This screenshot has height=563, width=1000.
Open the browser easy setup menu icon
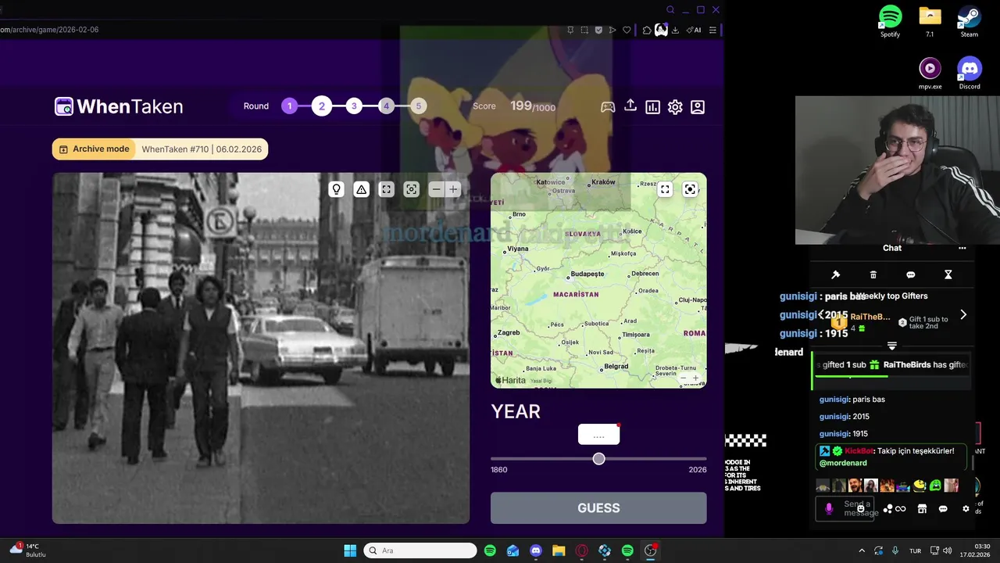[x=712, y=30]
